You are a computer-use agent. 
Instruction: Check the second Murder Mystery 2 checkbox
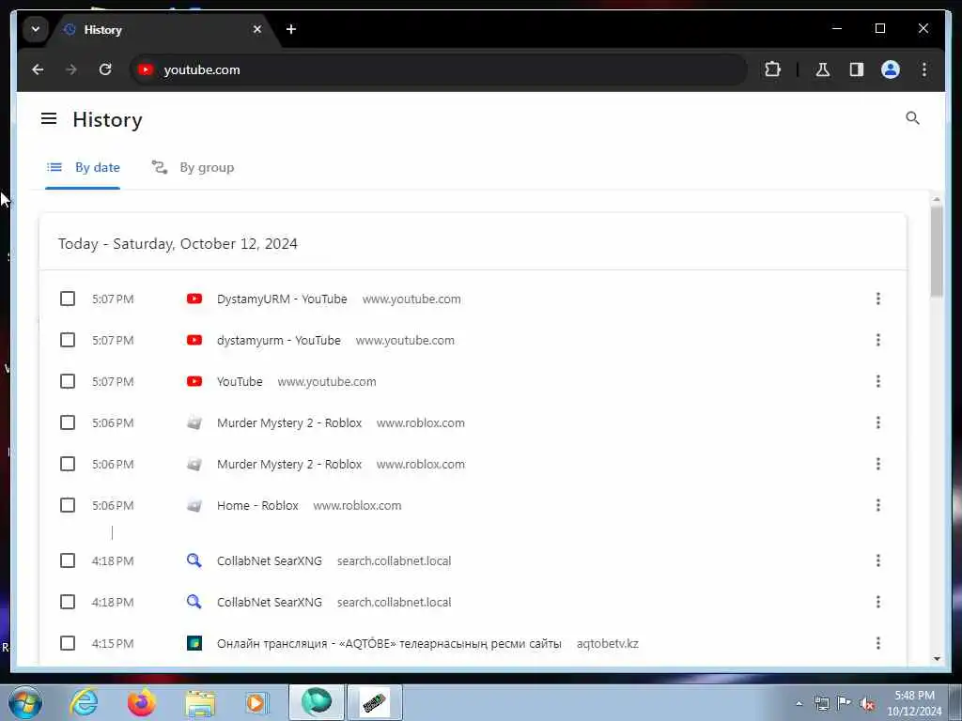point(68,464)
